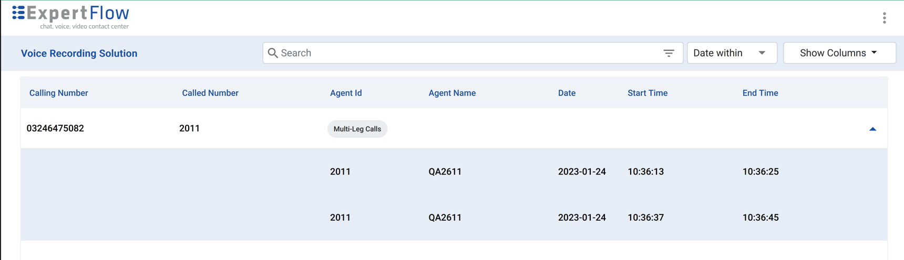Click the ExpertFlow logo

click(70, 17)
